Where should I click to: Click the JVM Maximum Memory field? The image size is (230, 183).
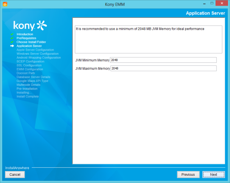[x=163, y=68]
